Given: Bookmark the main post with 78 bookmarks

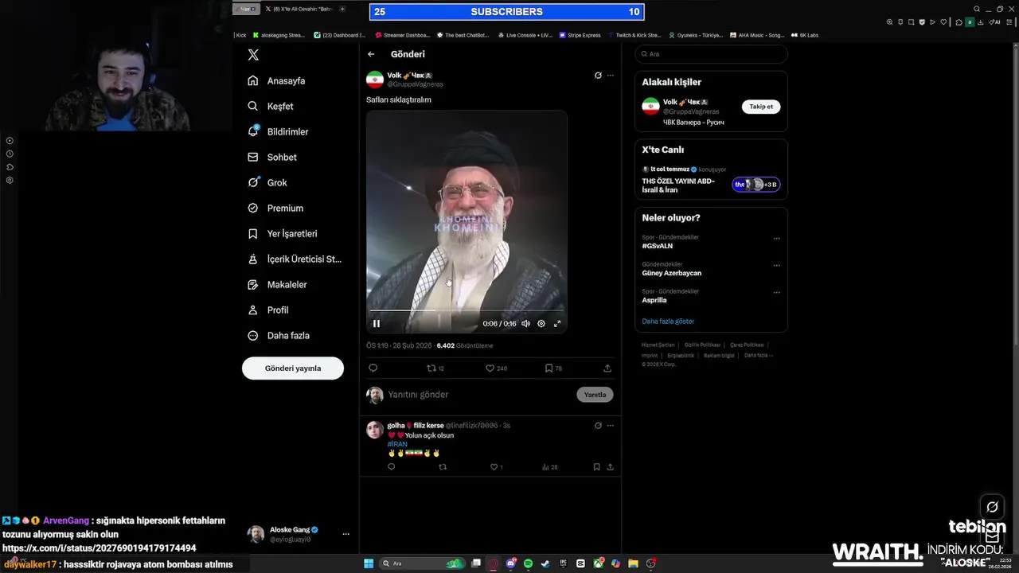Looking at the screenshot, I should tap(553, 368).
